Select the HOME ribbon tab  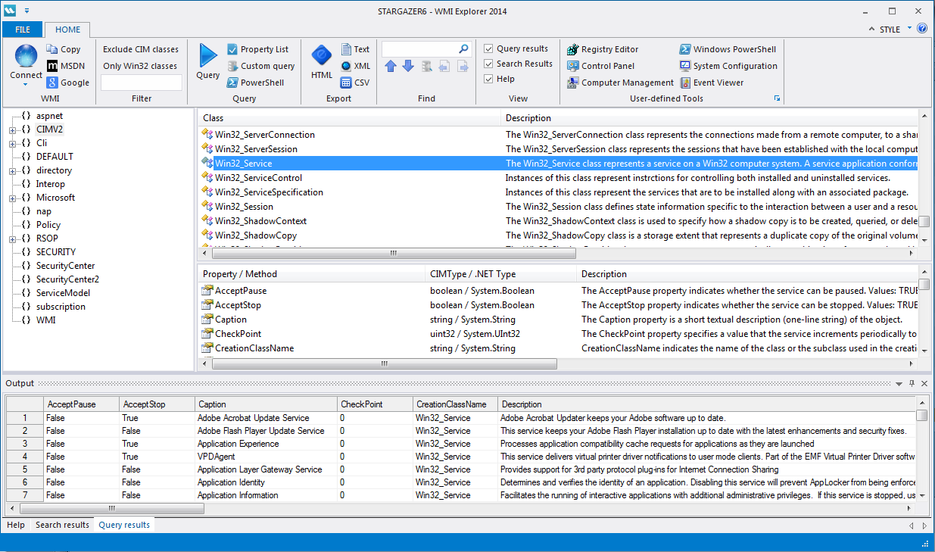tap(67, 30)
